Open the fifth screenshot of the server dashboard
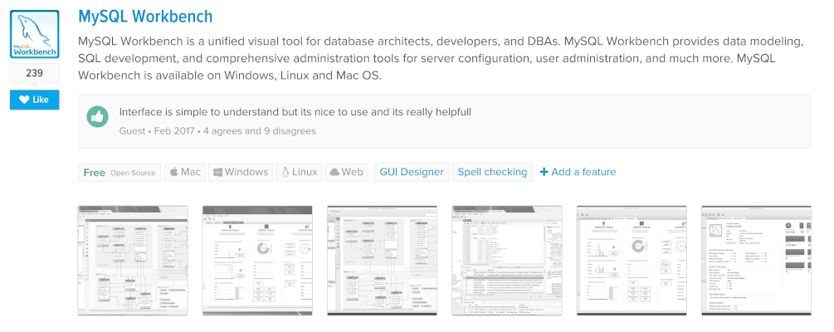The width and height of the screenshot is (834, 332). (632, 261)
